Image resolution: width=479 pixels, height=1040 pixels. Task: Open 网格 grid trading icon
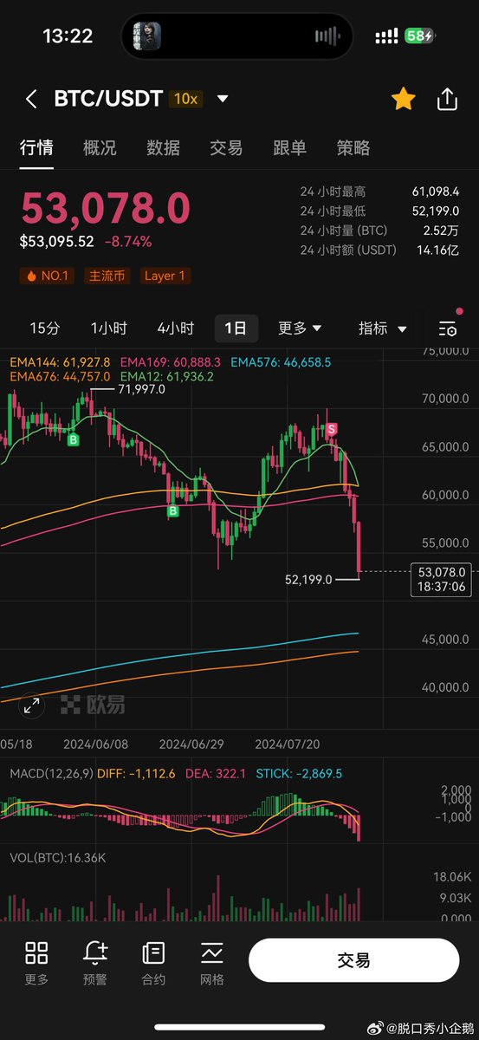click(x=211, y=963)
